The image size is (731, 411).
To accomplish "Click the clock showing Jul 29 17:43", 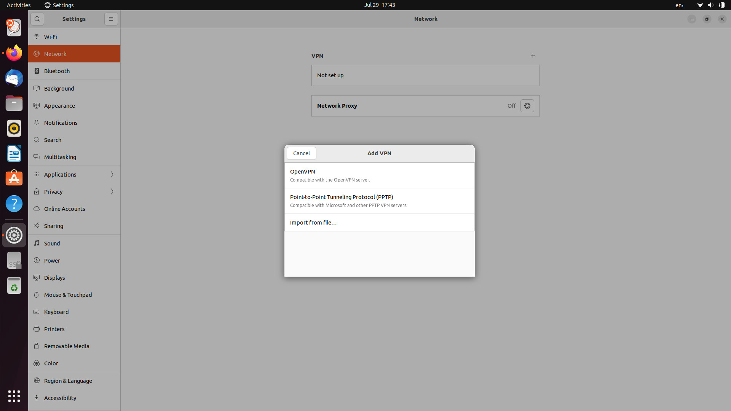I will tap(379, 5).
